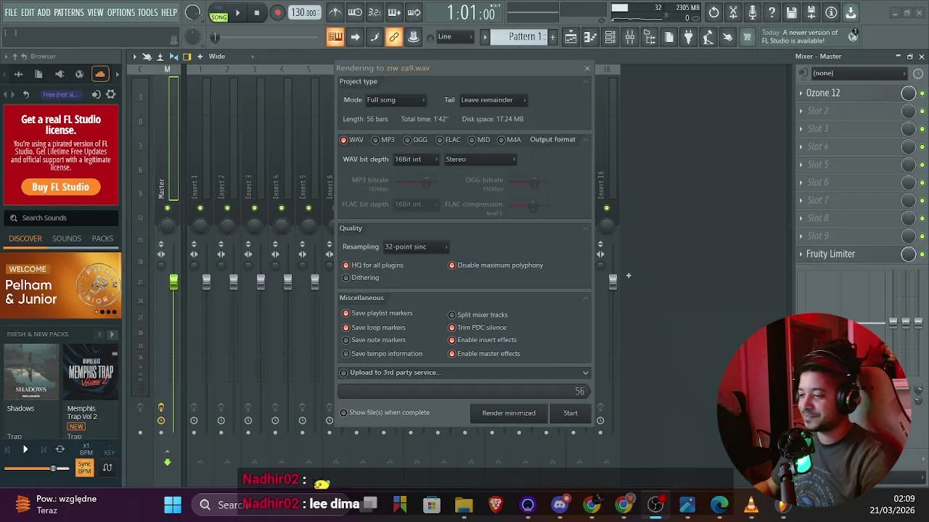The height and width of the screenshot is (522, 929).
Task: Click the microphone one-click recording icon
Action: [x=753, y=12]
